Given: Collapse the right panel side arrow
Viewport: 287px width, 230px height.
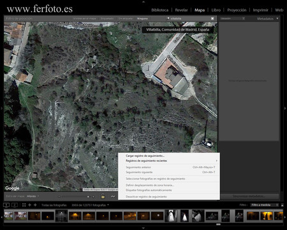Looking at the screenshot, I should click(x=285, y=109).
